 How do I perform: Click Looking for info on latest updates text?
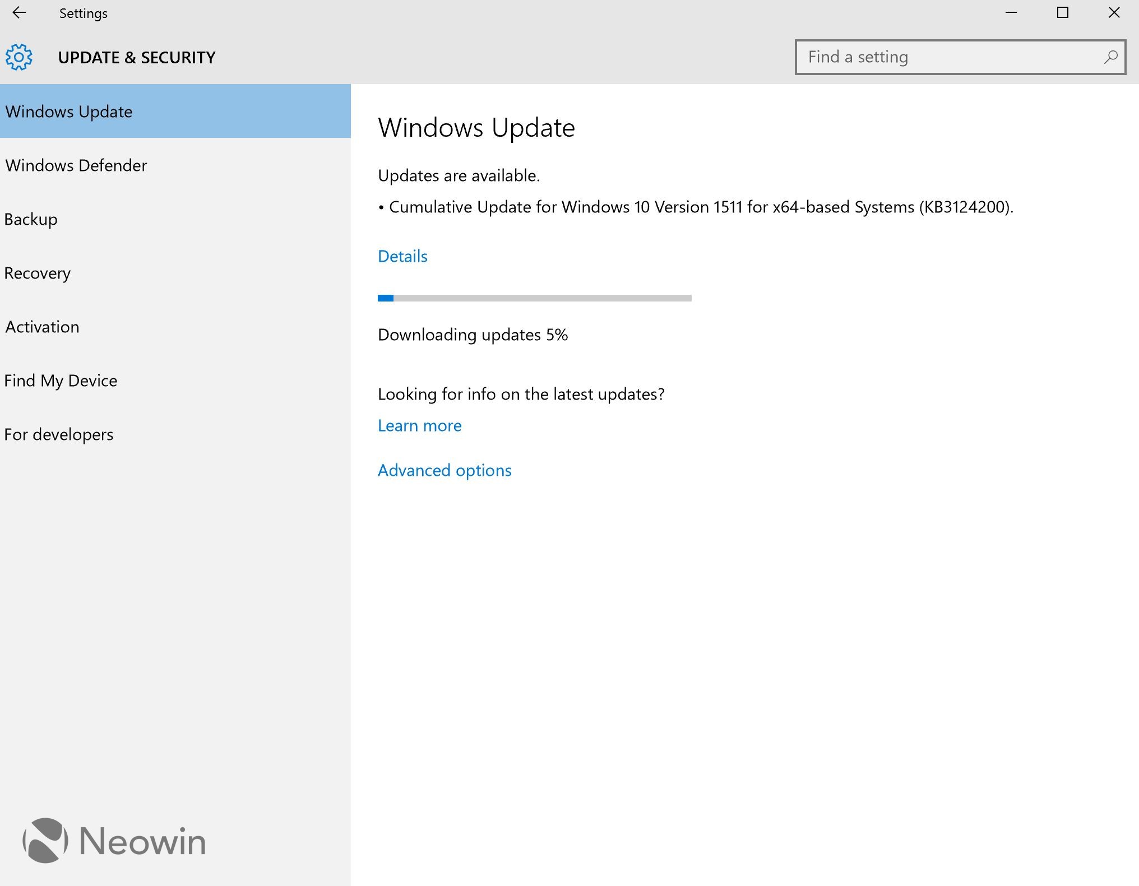click(521, 394)
